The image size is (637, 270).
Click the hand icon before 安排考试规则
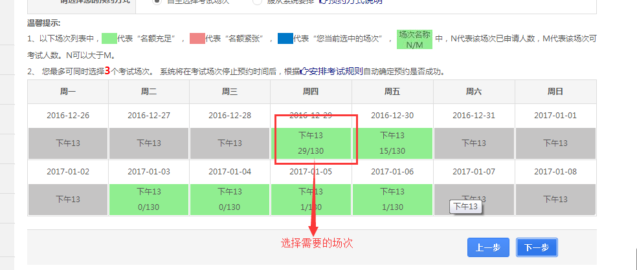(305, 71)
